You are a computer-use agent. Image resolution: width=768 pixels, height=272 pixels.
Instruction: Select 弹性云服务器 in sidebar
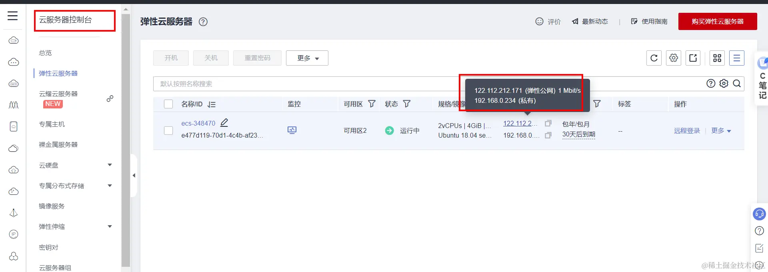click(58, 74)
